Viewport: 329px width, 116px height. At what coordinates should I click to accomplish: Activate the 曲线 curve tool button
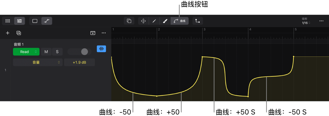180,21
